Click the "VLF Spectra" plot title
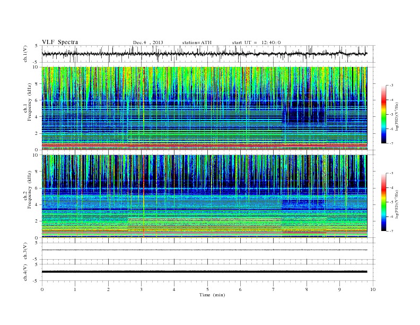The image size is (420, 325). click(x=60, y=42)
